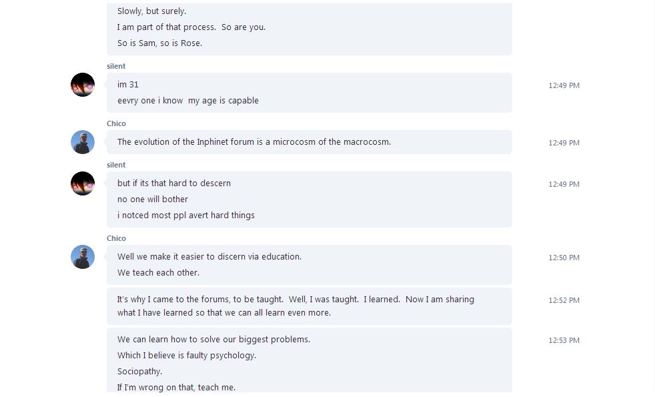Screen dimensions: 655x397
Task: Click silent's avatar beside "but if its that hard"
Action: (x=83, y=183)
